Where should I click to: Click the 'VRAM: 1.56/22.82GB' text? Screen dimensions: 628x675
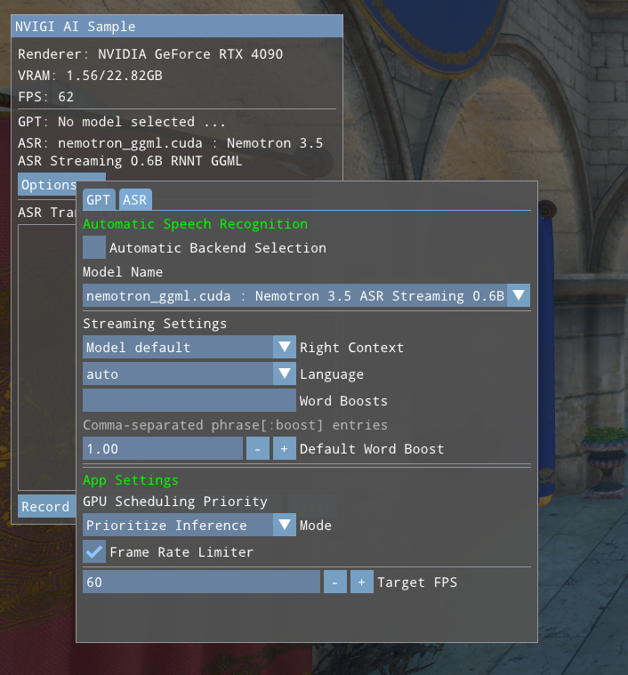[x=91, y=76]
